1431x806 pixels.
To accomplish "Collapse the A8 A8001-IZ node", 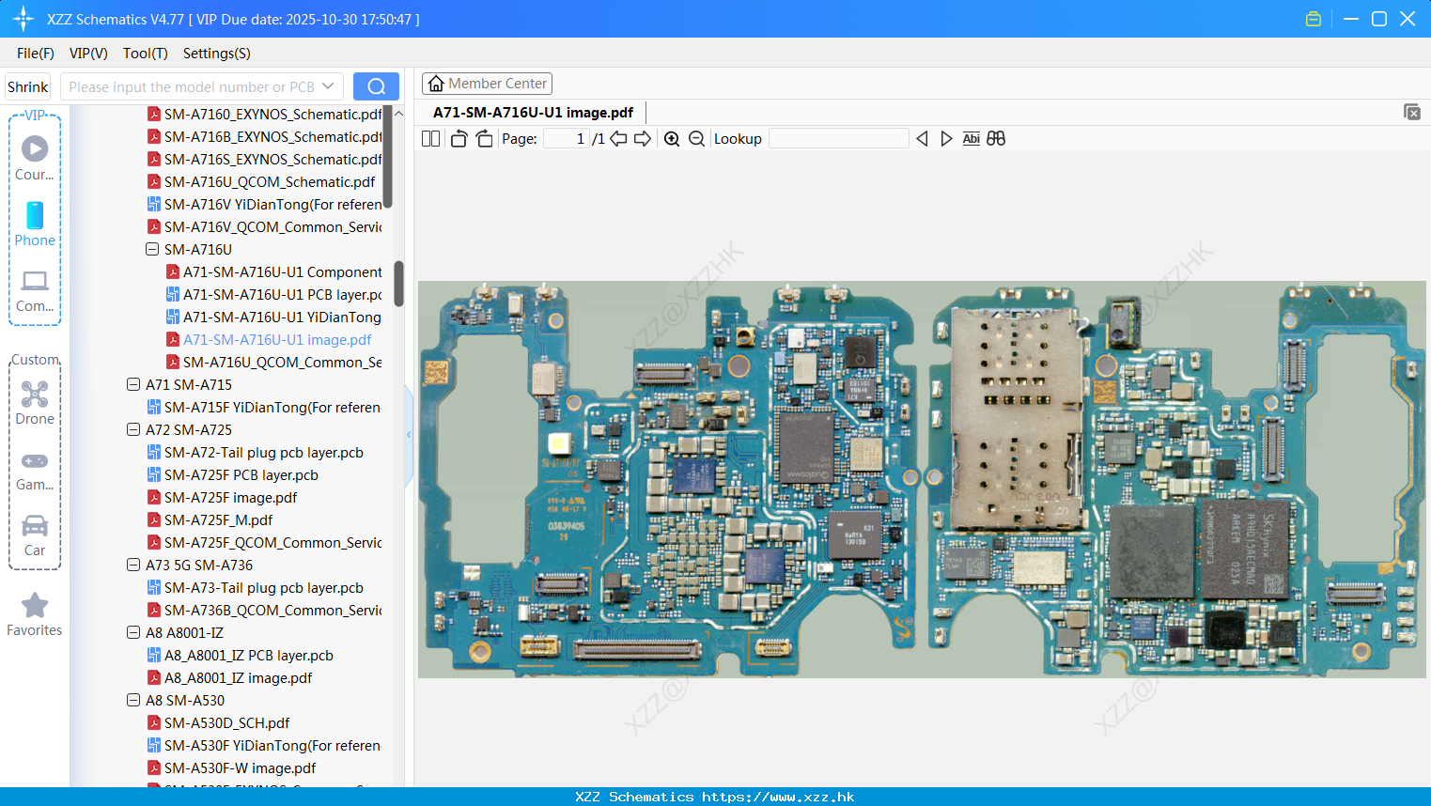I will 133,632.
